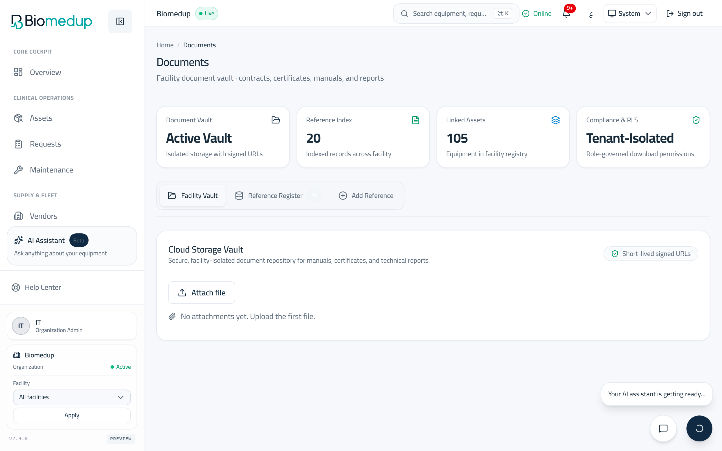Viewport: 722px width, 451px height.
Task: Click the Short-lived signed URLs badge
Action: click(x=651, y=253)
